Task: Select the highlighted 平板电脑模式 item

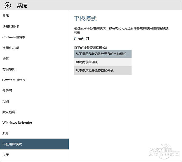Action: point(34,144)
